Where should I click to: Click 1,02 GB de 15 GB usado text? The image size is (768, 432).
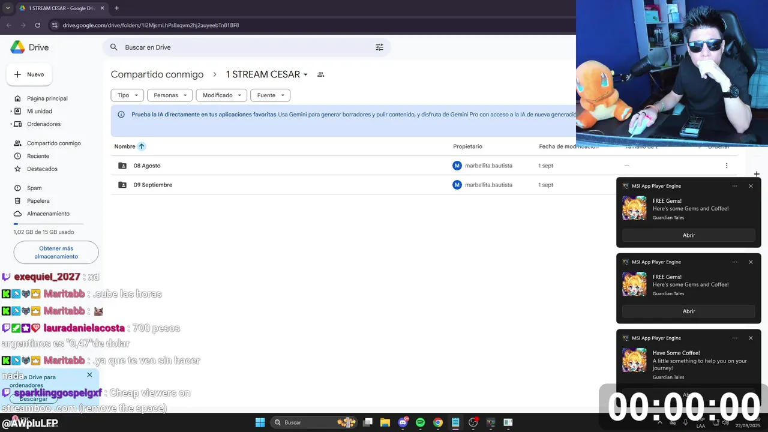(44, 232)
